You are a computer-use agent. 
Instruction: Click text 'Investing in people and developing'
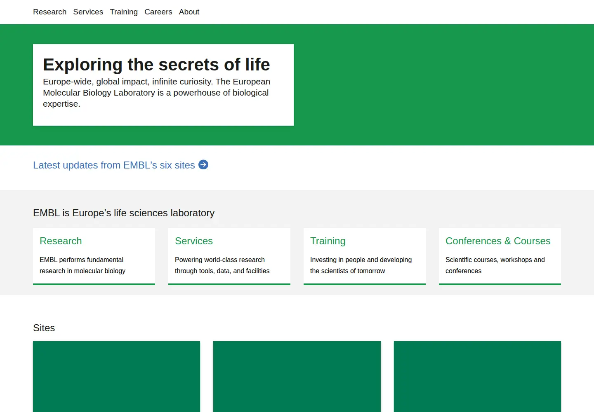[x=361, y=260]
